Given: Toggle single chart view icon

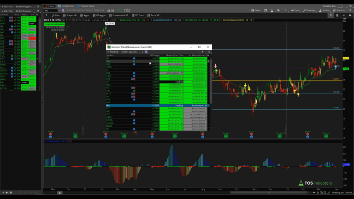Looking at the screenshot, I should pyautogui.click(x=331, y=15).
